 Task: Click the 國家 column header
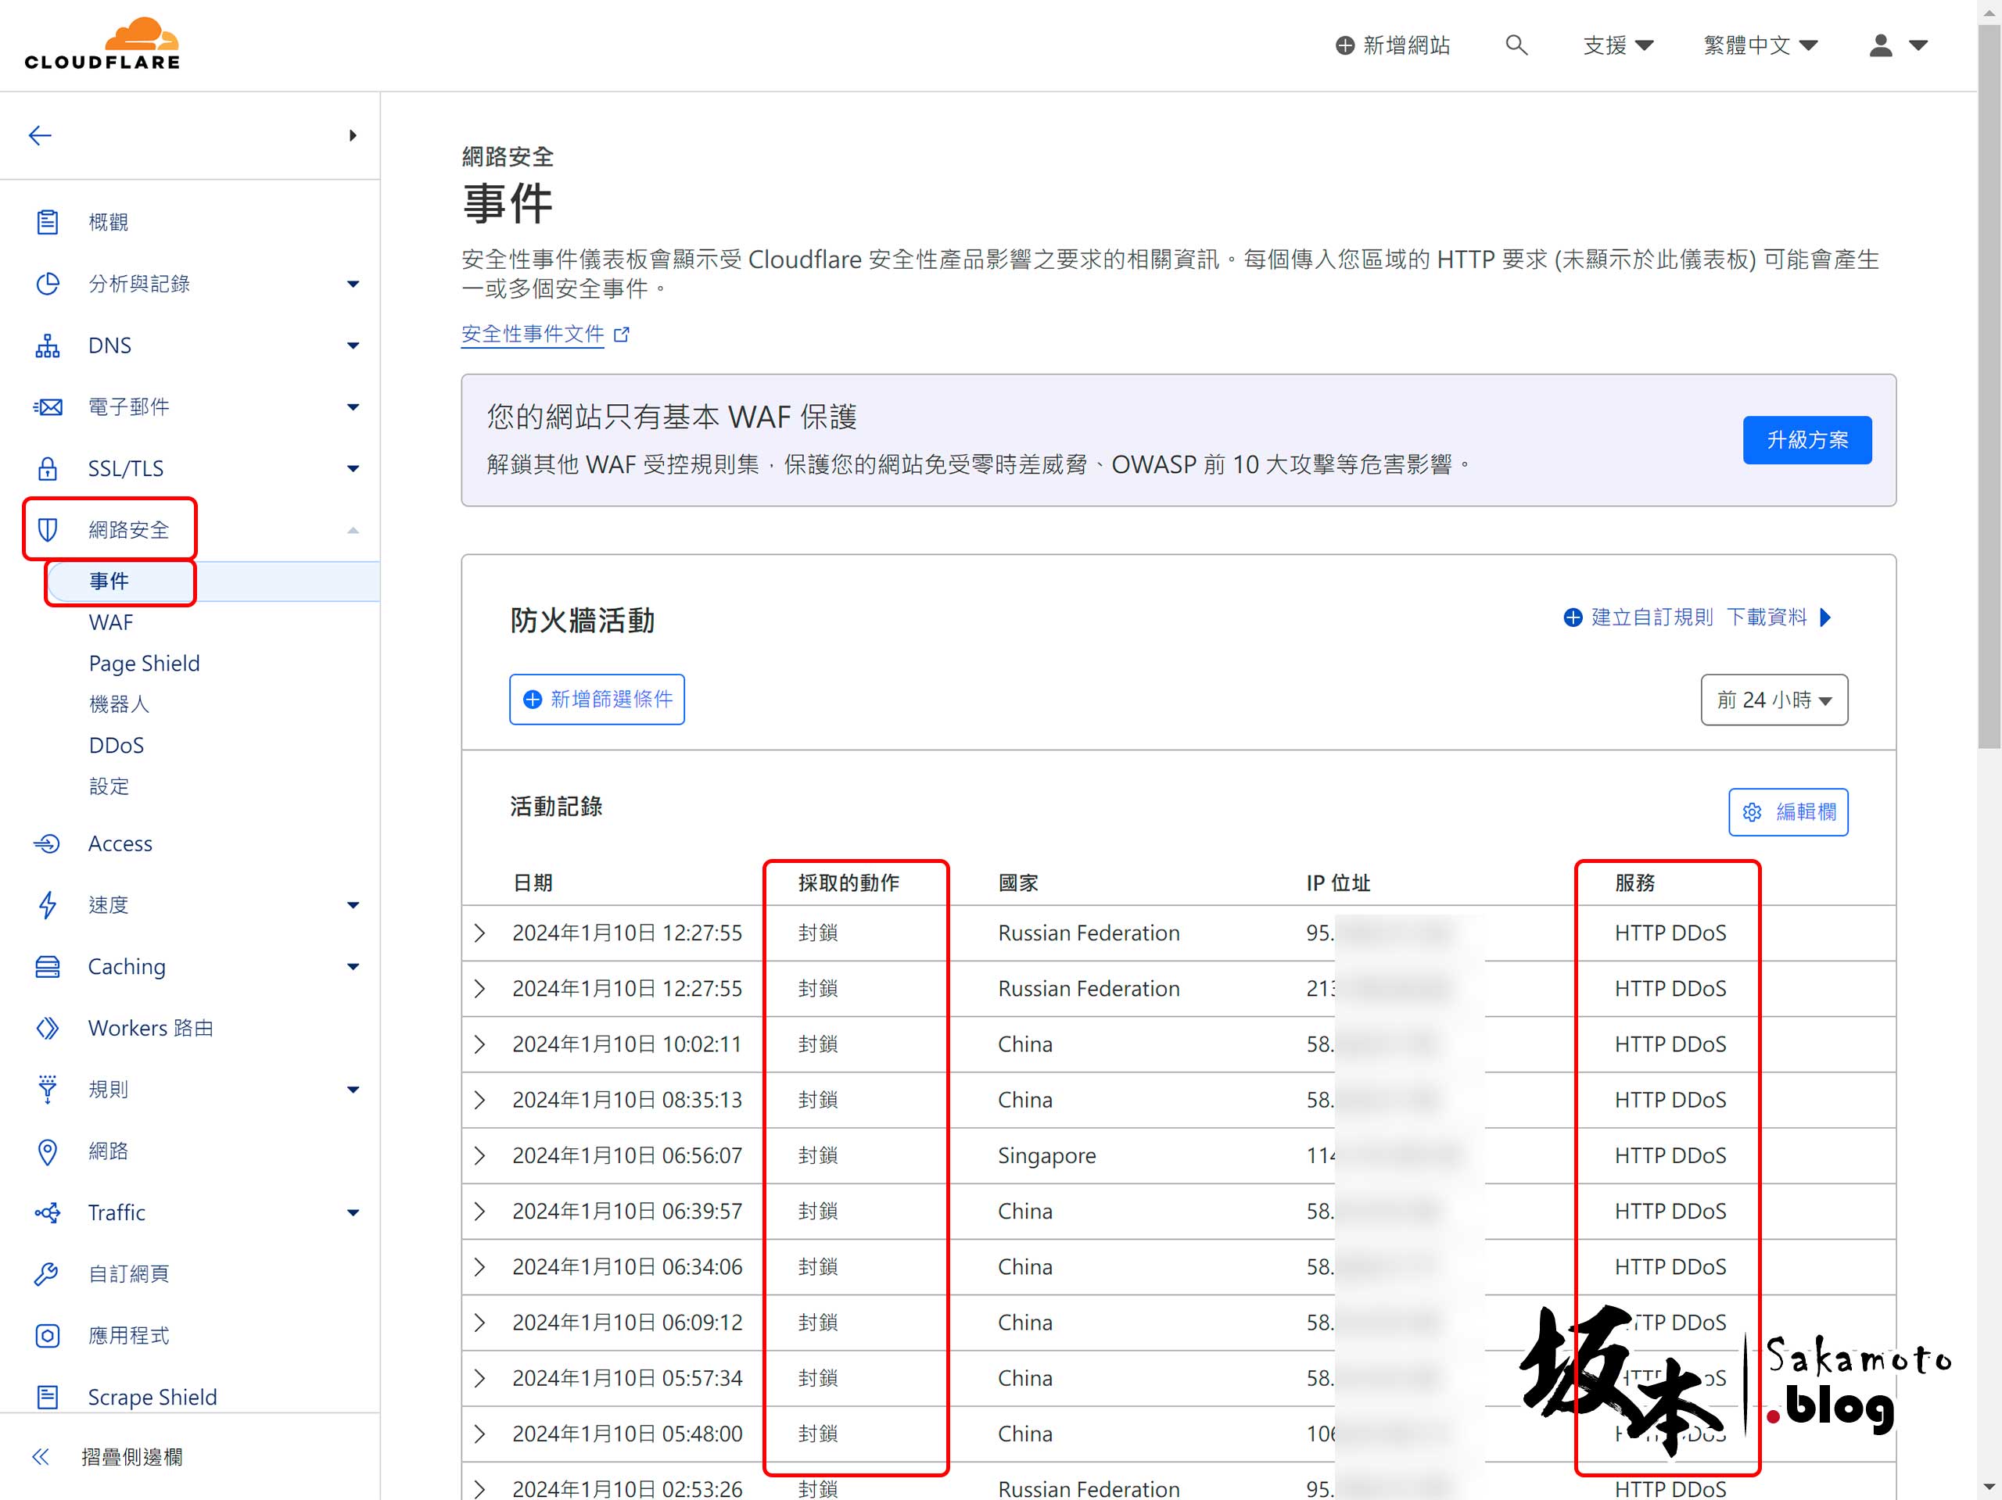pos(1018,883)
